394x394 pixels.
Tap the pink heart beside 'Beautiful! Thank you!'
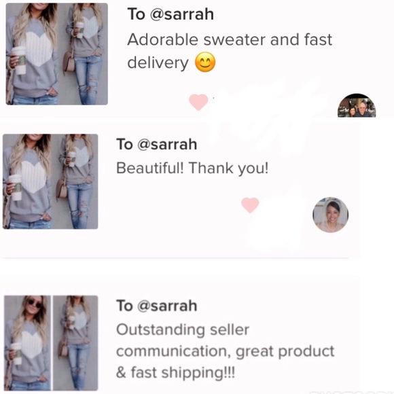pos(250,205)
